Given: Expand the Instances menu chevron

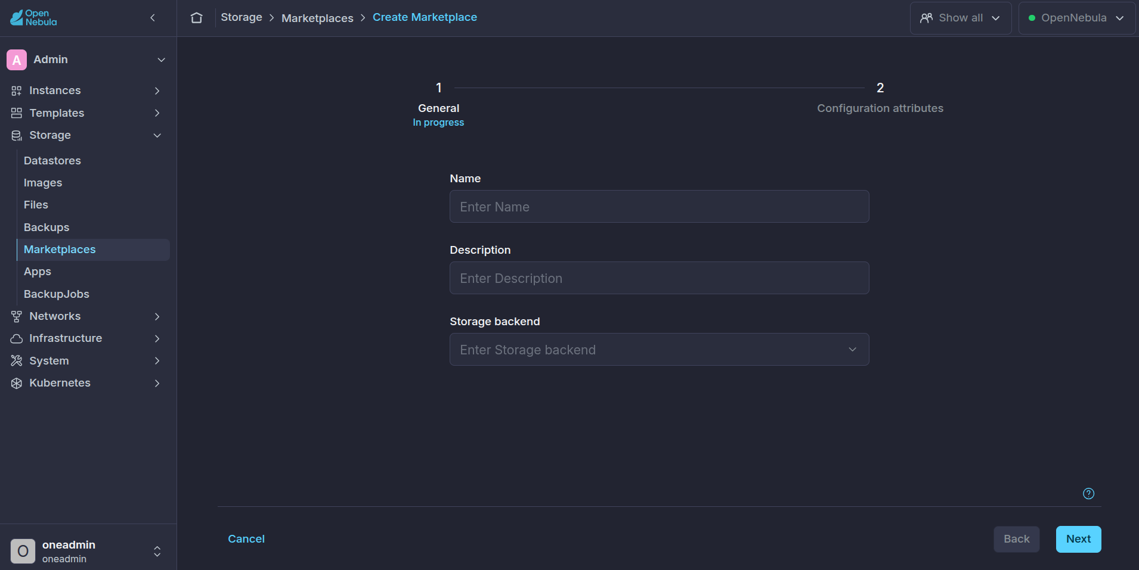Looking at the screenshot, I should 157,91.
